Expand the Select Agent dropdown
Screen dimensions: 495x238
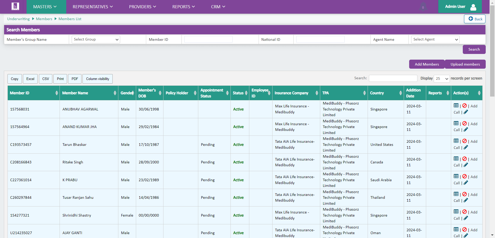pyautogui.click(x=435, y=39)
